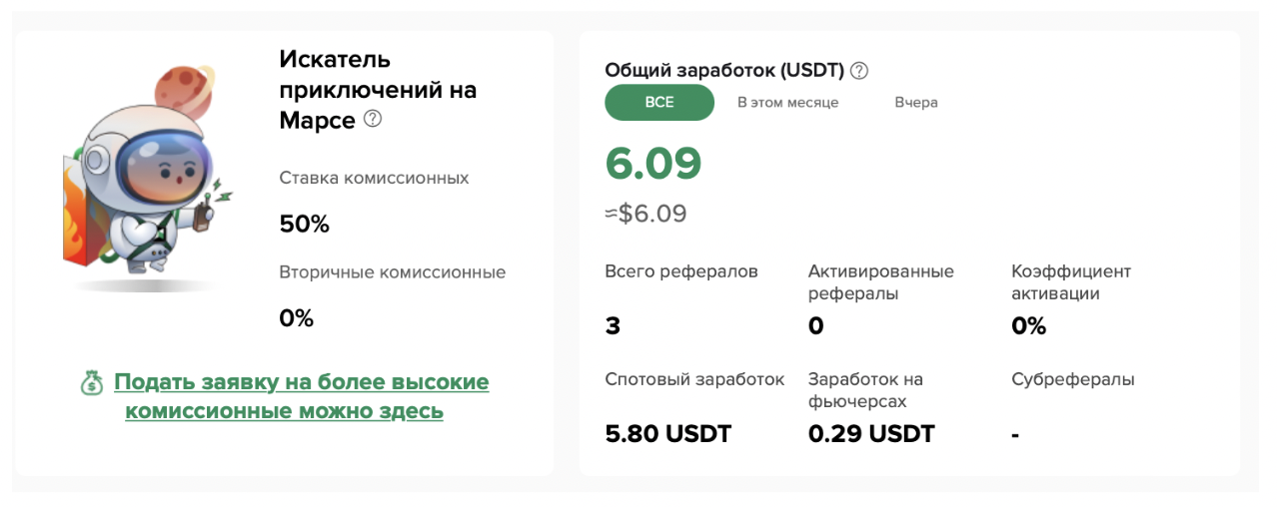Click the Вторичные комиссионные 0% value

click(297, 318)
